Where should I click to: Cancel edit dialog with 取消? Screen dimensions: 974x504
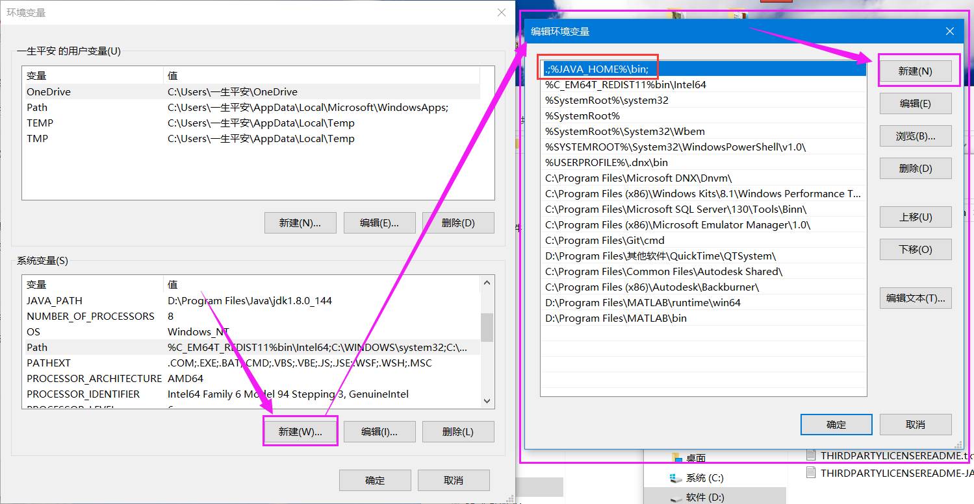[915, 425]
